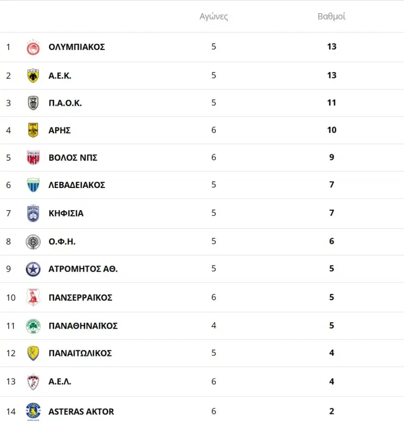Click the yellow Α.Ε.Κ. crest icon

tap(33, 76)
